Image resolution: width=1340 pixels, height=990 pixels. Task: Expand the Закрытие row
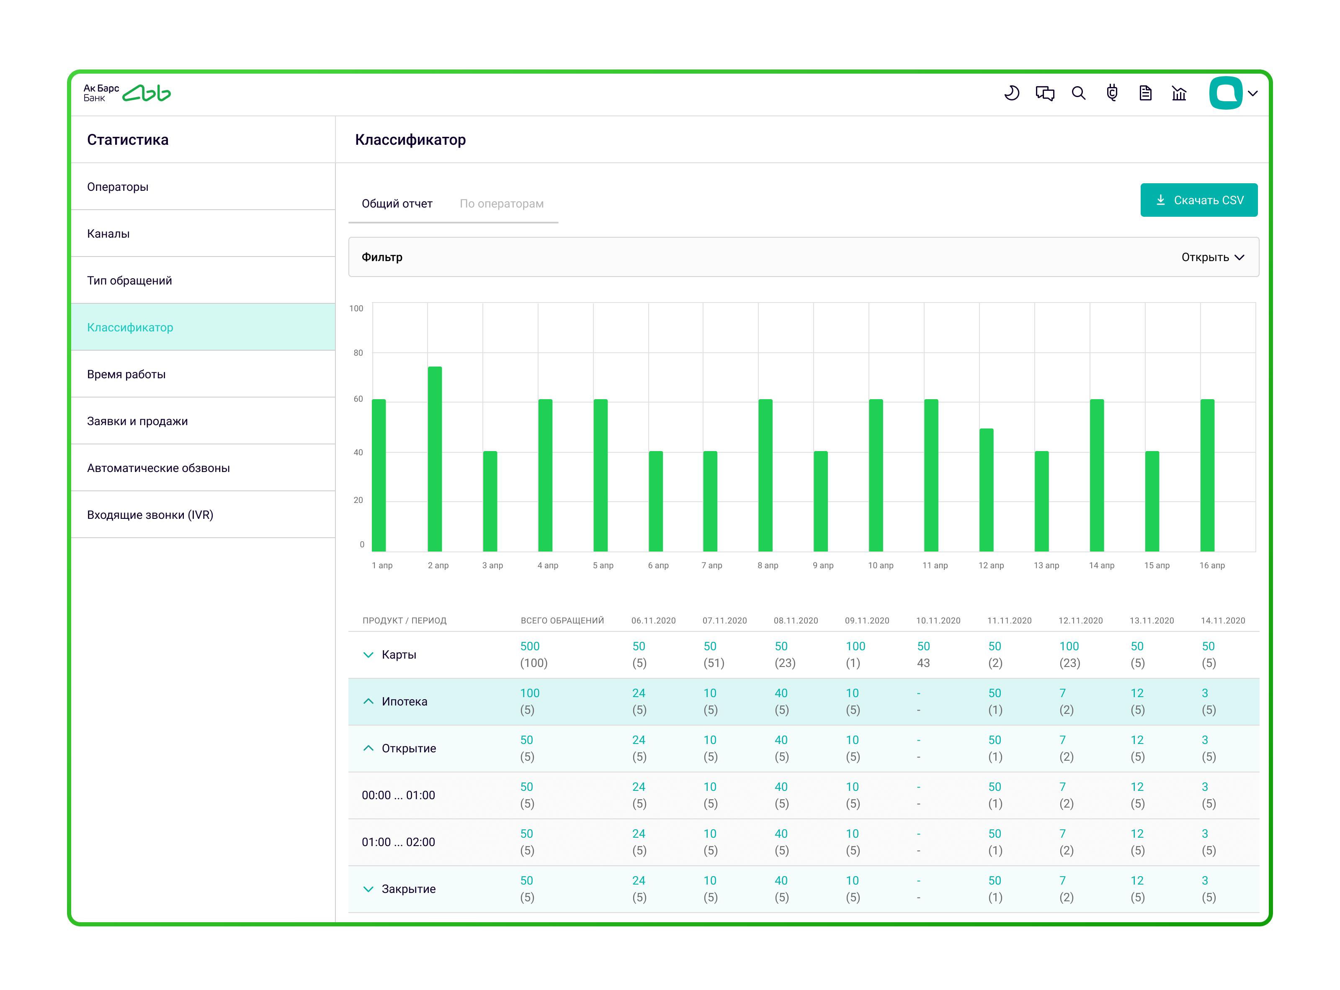coord(368,889)
